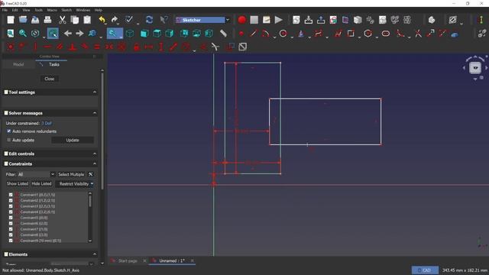Open the File menu

(x=5, y=10)
